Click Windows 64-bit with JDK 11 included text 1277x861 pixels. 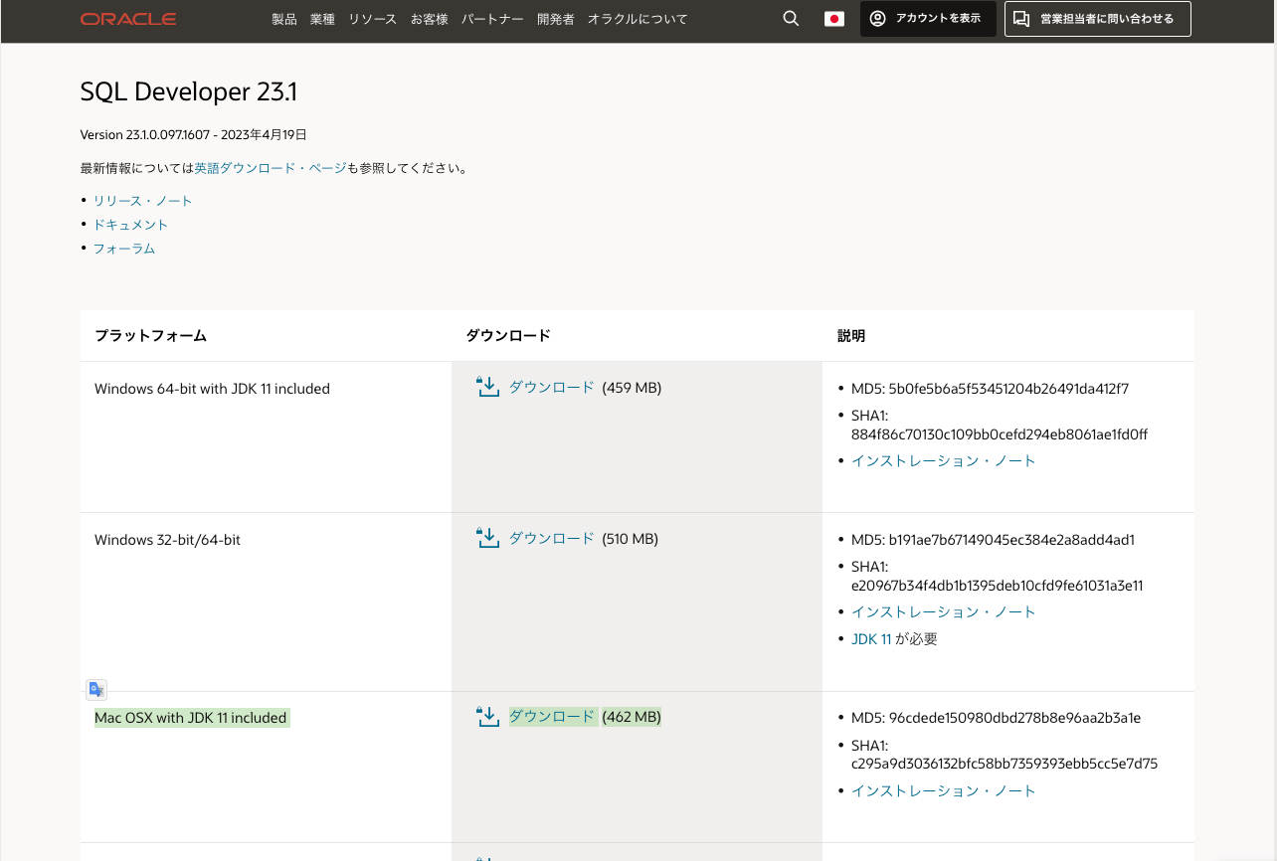[x=212, y=389]
